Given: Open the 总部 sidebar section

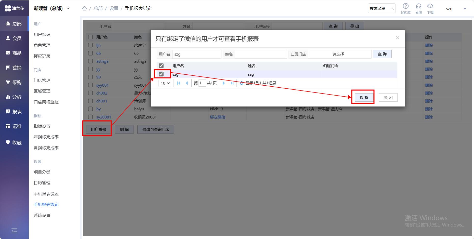Looking at the screenshot, I should click(x=14, y=24).
